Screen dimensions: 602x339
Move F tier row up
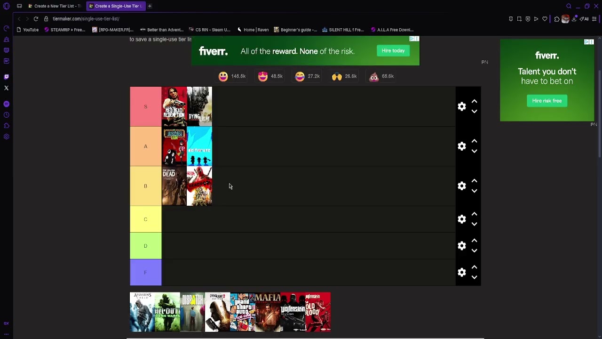[474, 267]
